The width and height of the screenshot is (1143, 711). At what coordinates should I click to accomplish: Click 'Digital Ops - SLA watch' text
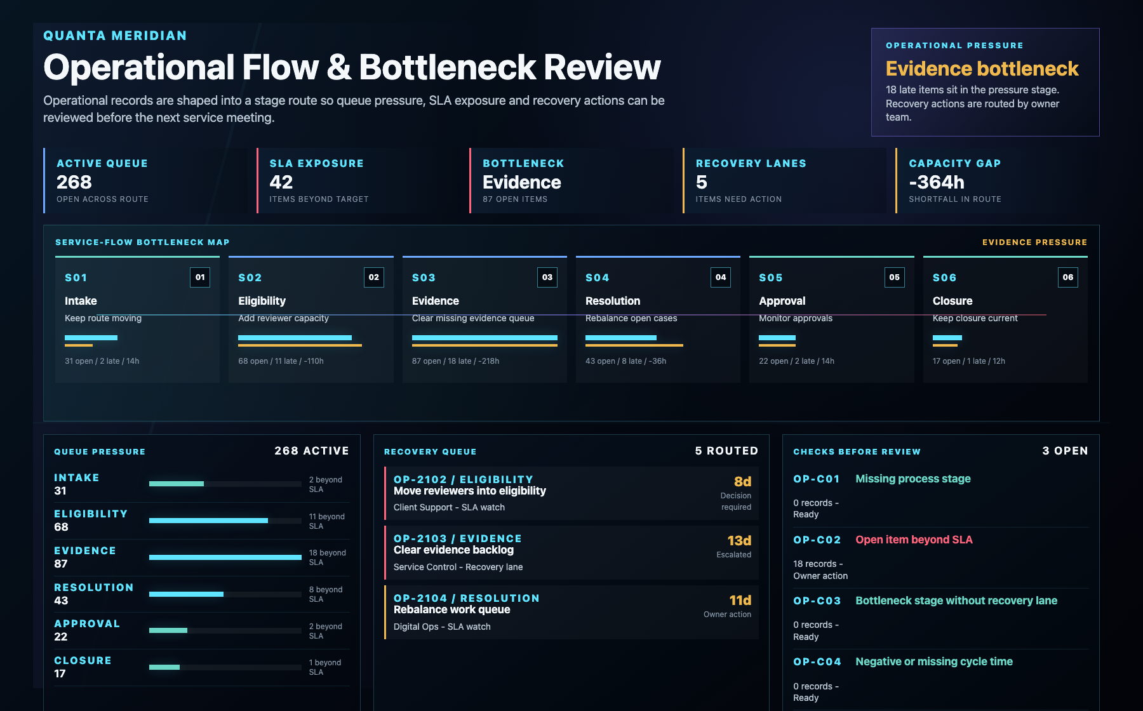coord(442,627)
